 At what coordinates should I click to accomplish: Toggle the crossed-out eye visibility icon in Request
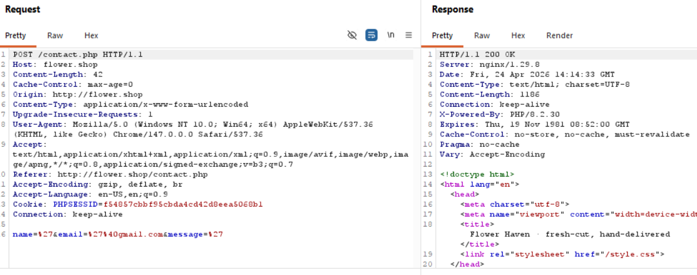352,35
